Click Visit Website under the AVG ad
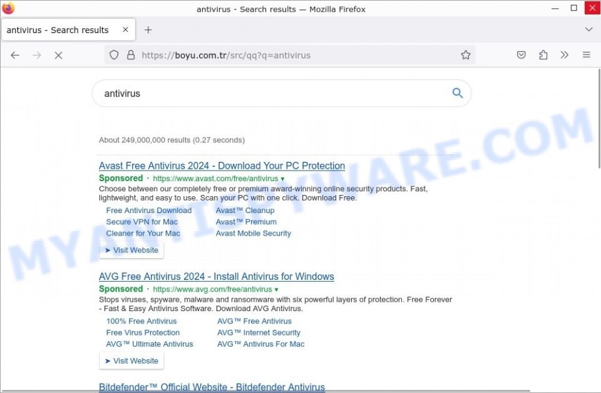The image size is (601, 393). (131, 361)
